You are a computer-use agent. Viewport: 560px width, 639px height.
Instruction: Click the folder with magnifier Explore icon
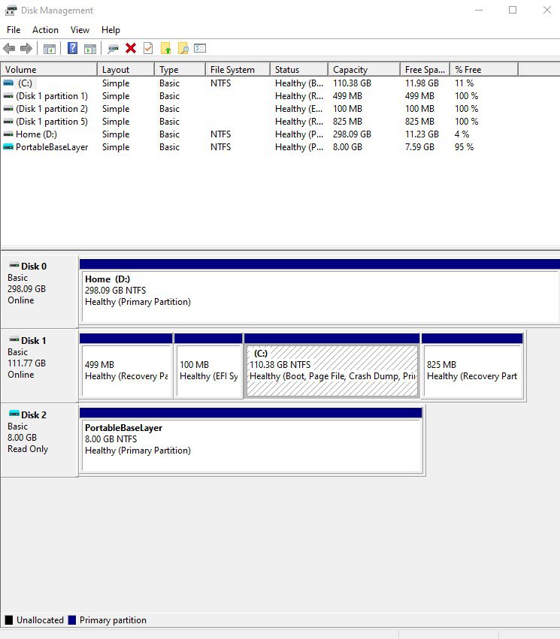pyautogui.click(x=183, y=49)
